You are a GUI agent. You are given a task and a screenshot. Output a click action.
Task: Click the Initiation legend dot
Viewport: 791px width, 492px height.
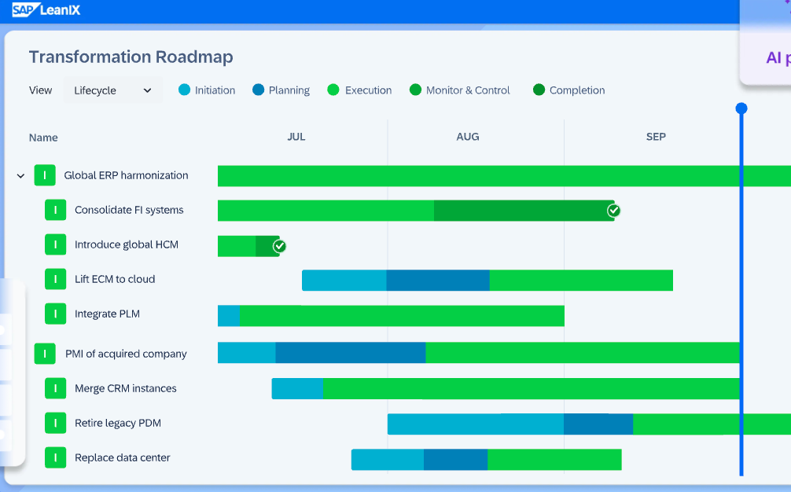click(184, 90)
